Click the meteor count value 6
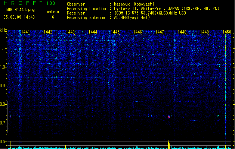Image resolution: width=235 pixels, height=149 pixels. 53,17
